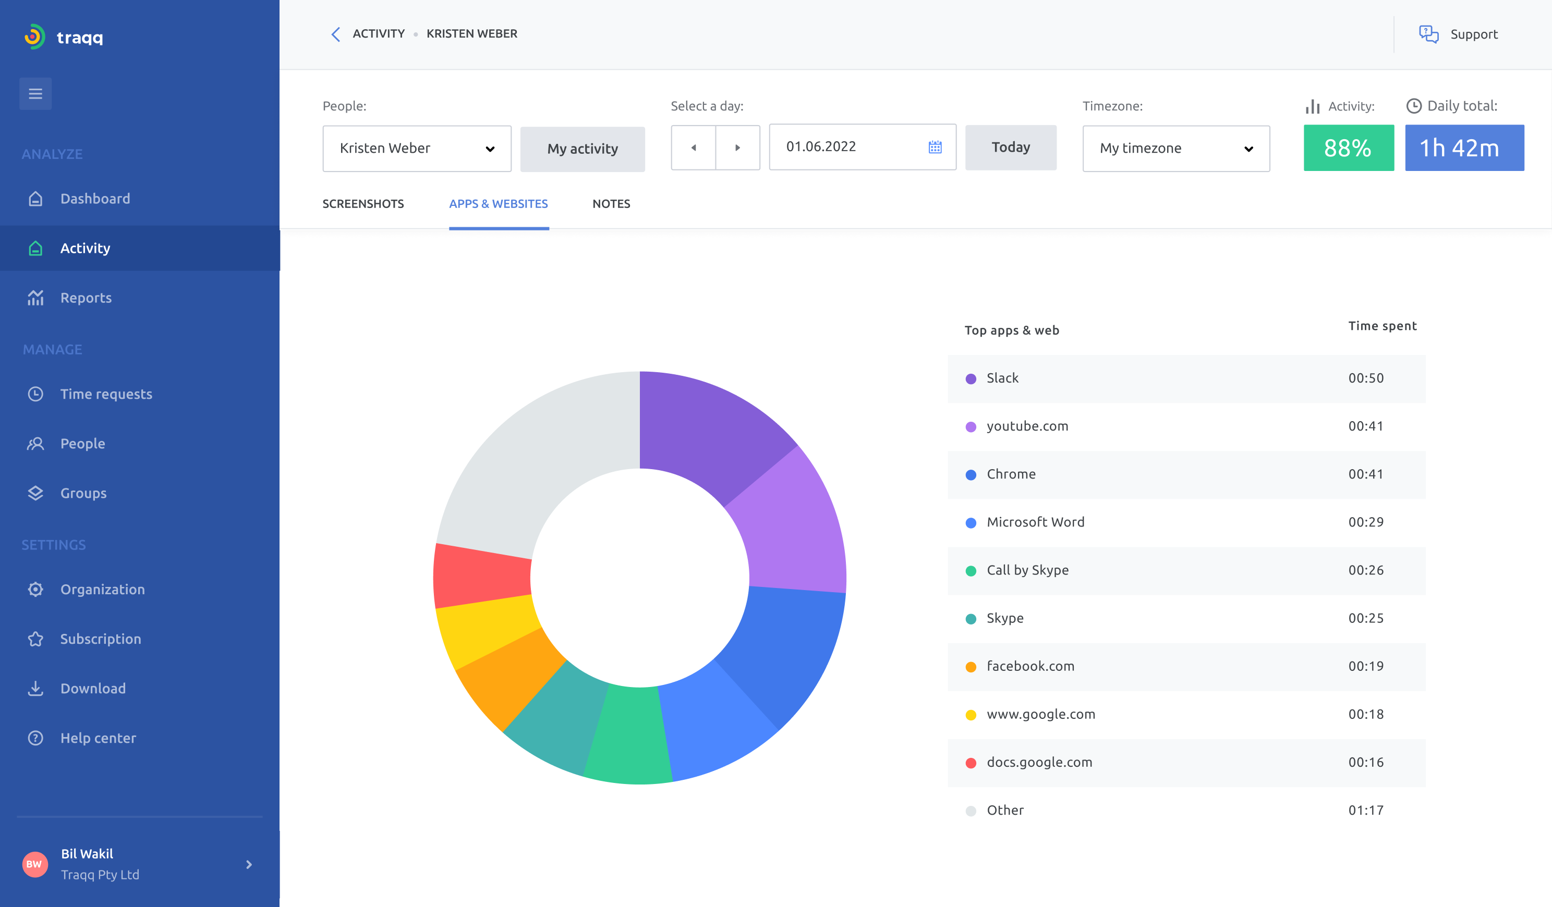Click the green Call by Skype legend dot

pyautogui.click(x=971, y=571)
